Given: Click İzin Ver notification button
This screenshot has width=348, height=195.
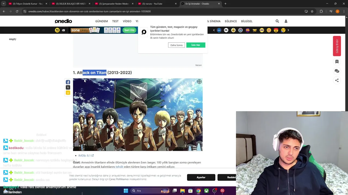Looking at the screenshot, I should 196,45.
